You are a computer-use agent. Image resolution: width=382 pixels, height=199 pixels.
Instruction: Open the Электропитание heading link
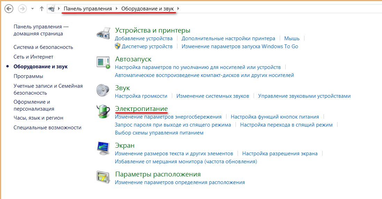141,109
